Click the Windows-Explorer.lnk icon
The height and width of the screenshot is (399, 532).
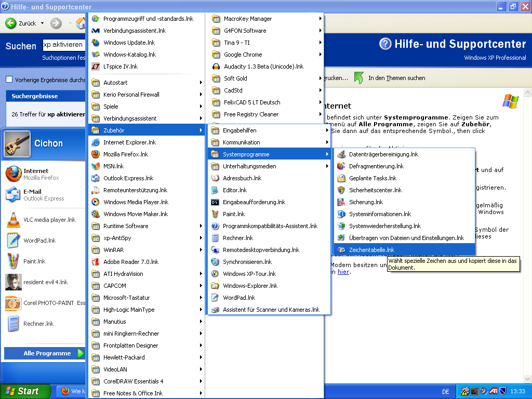[x=215, y=286]
